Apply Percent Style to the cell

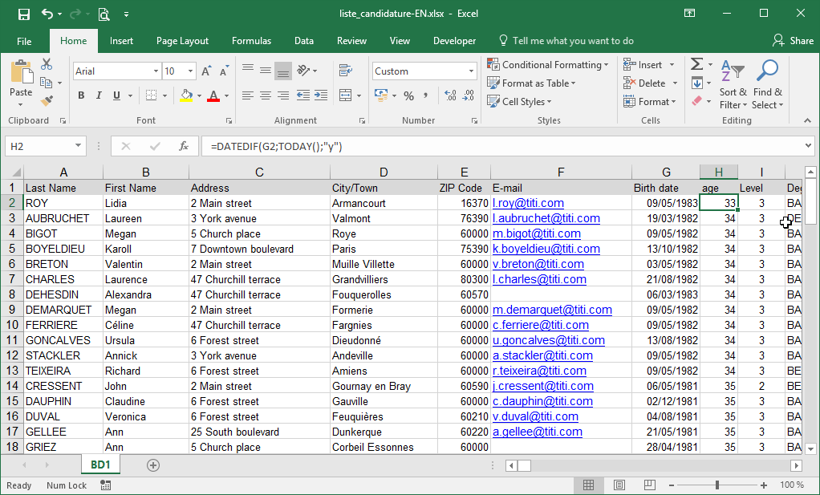click(408, 96)
